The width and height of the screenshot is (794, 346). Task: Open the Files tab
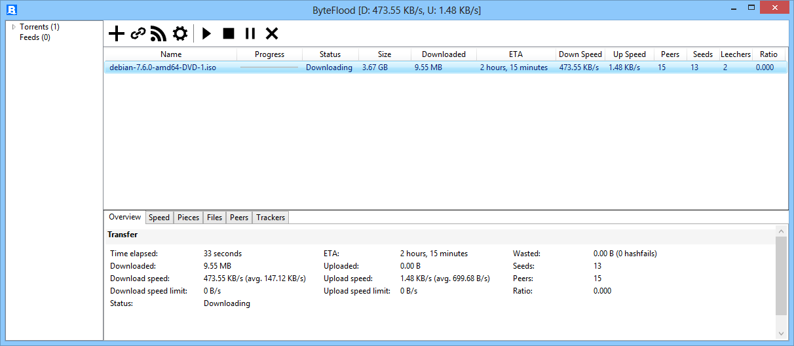(x=214, y=218)
